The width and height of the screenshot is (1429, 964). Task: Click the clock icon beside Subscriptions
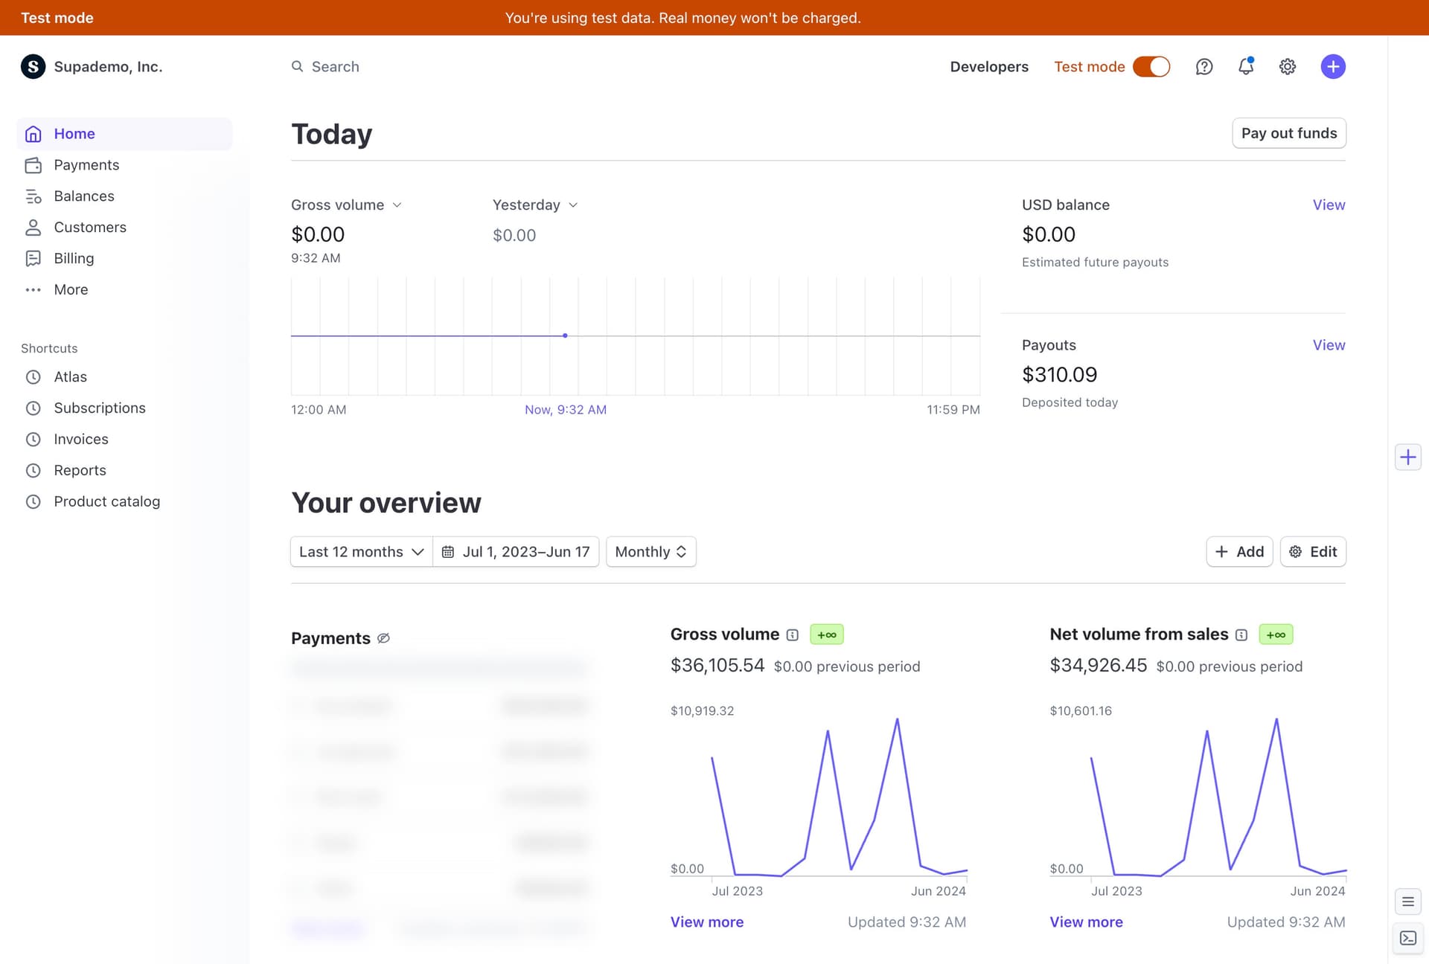[x=33, y=408]
